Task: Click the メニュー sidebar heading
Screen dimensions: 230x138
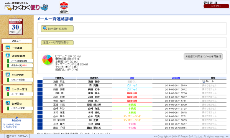Action: (16, 41)
